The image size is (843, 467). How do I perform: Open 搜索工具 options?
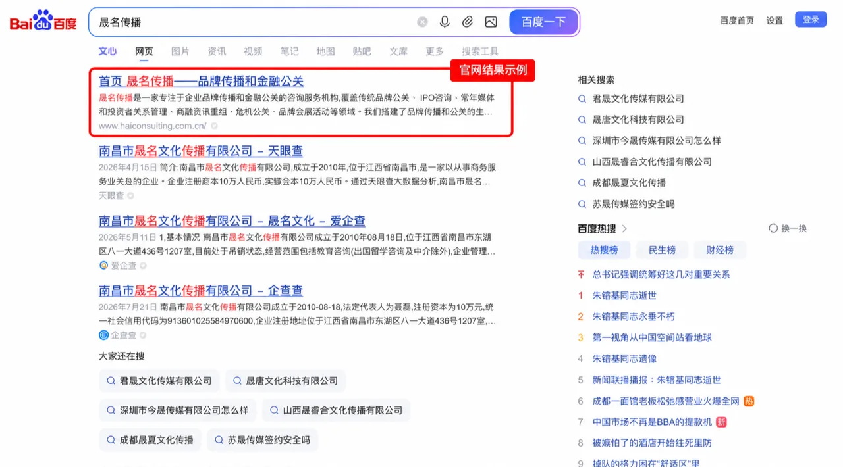point(480,51)
